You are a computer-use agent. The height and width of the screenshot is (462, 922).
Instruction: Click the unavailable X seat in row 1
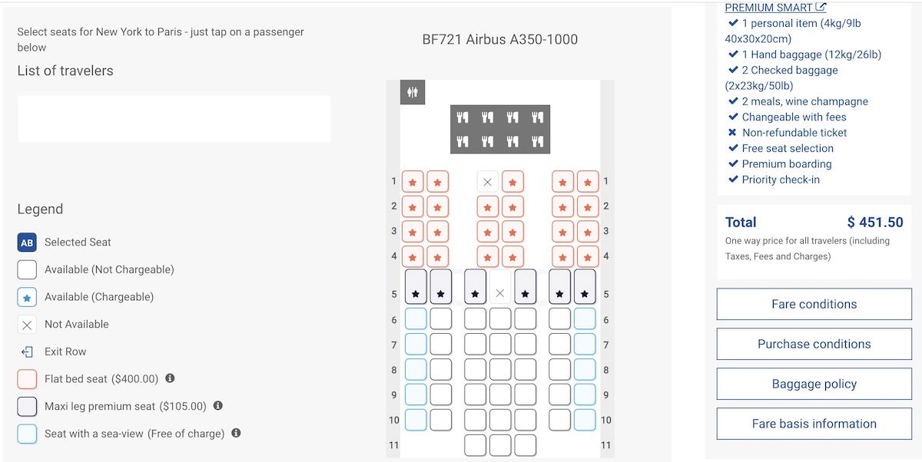(488, 182)
